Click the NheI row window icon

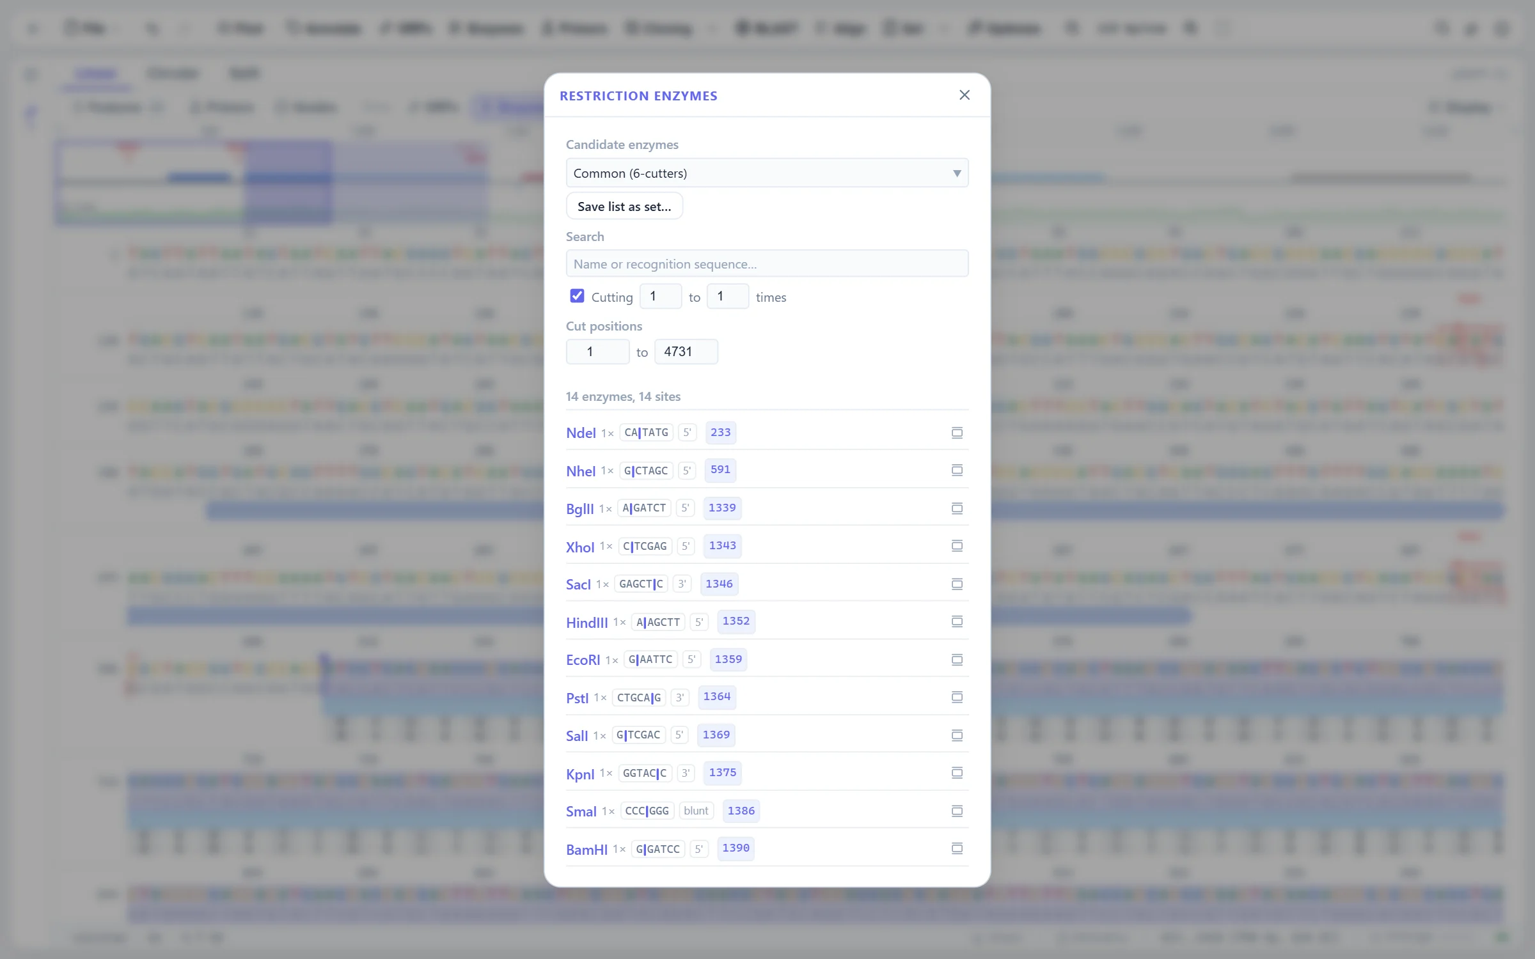click(957, 471)
